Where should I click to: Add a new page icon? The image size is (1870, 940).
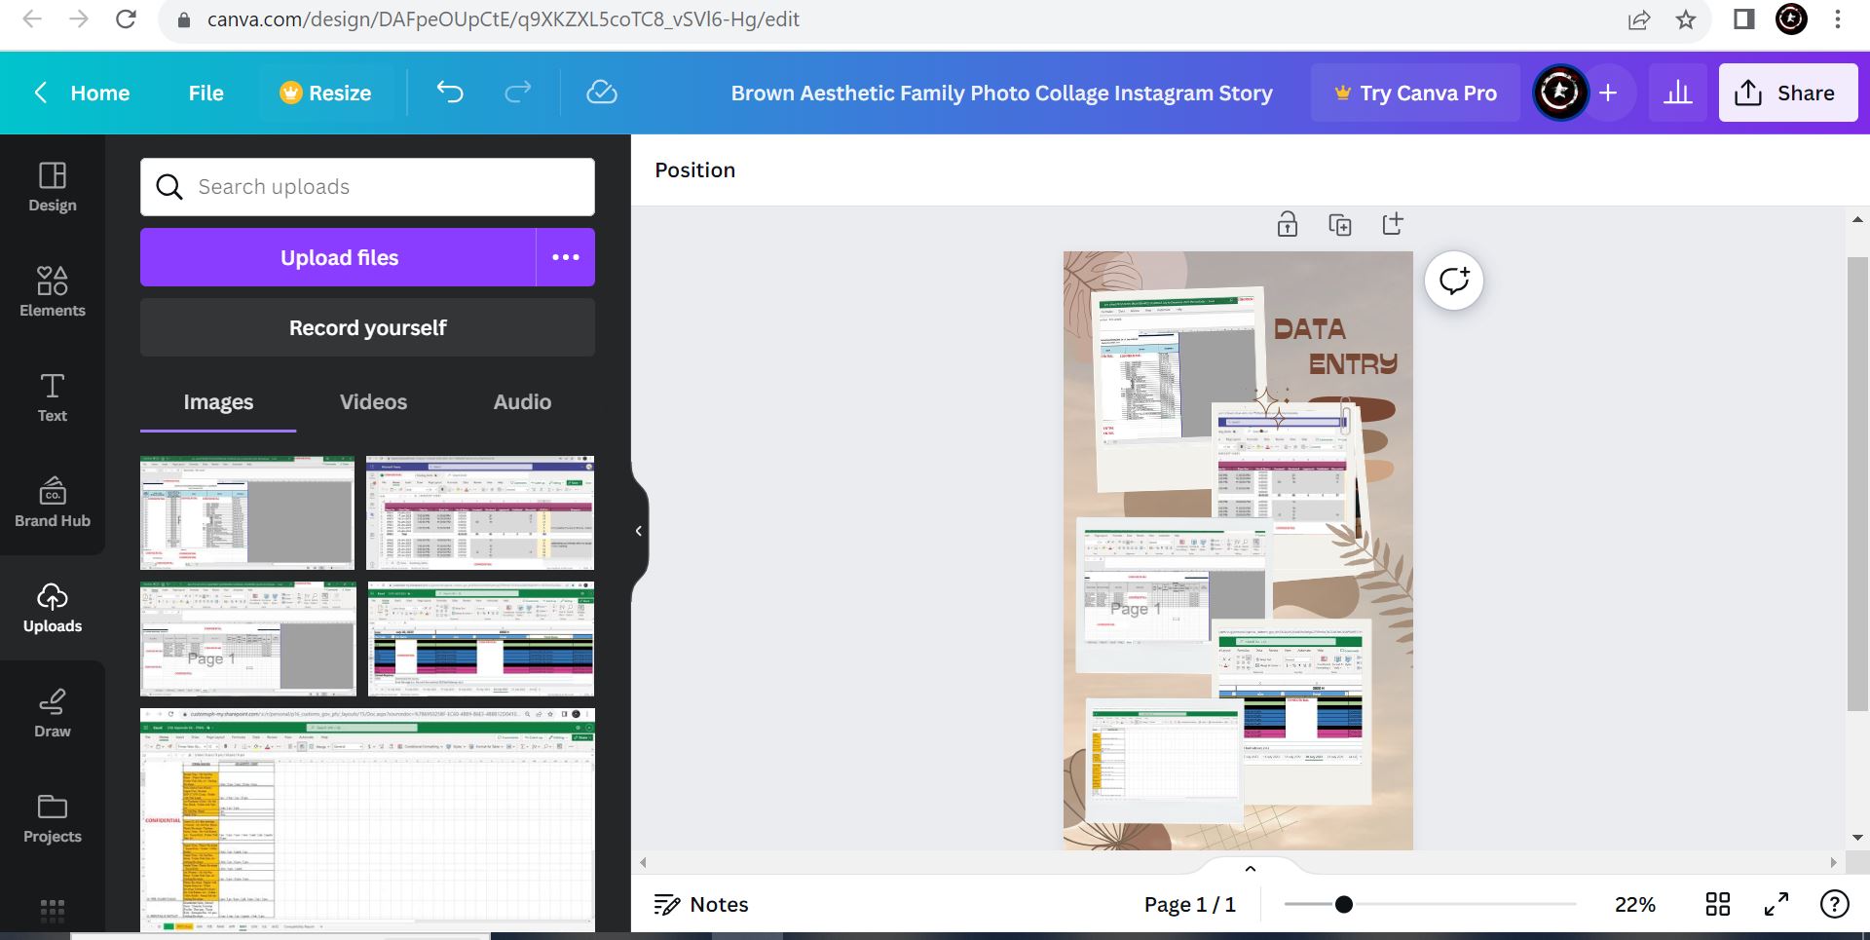pos(1393,224)
